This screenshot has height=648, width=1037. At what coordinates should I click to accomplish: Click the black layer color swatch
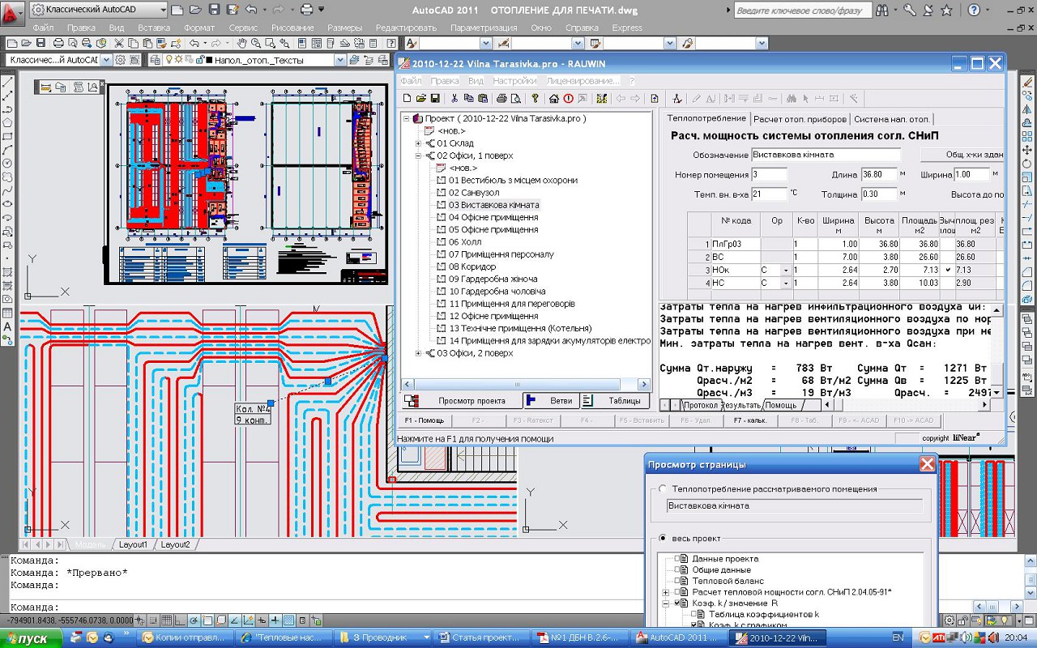208,60
